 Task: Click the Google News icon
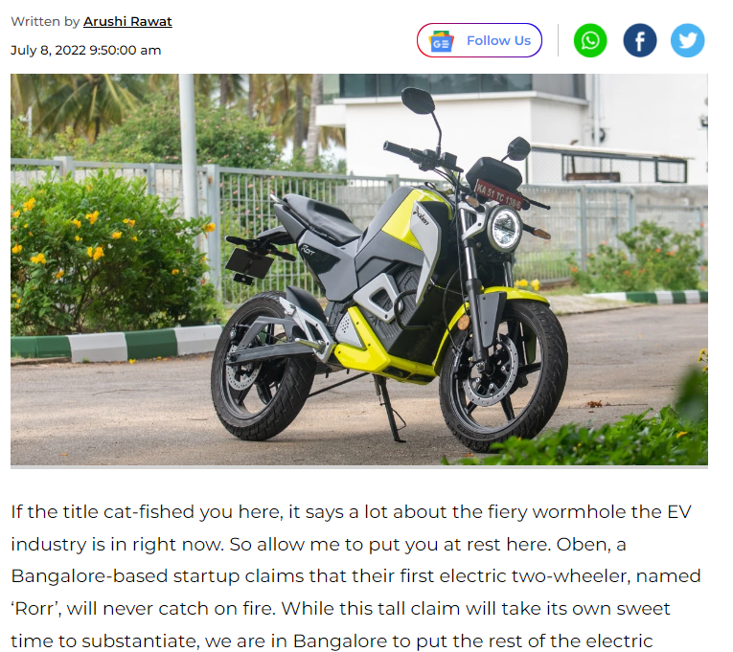tap(442, 42)
